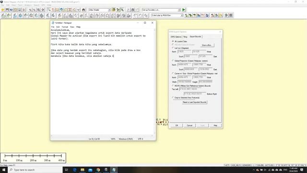307x173 pixels.
Task: Click Reset to Last Exported Bounds
Action: [x=194, y=102]
